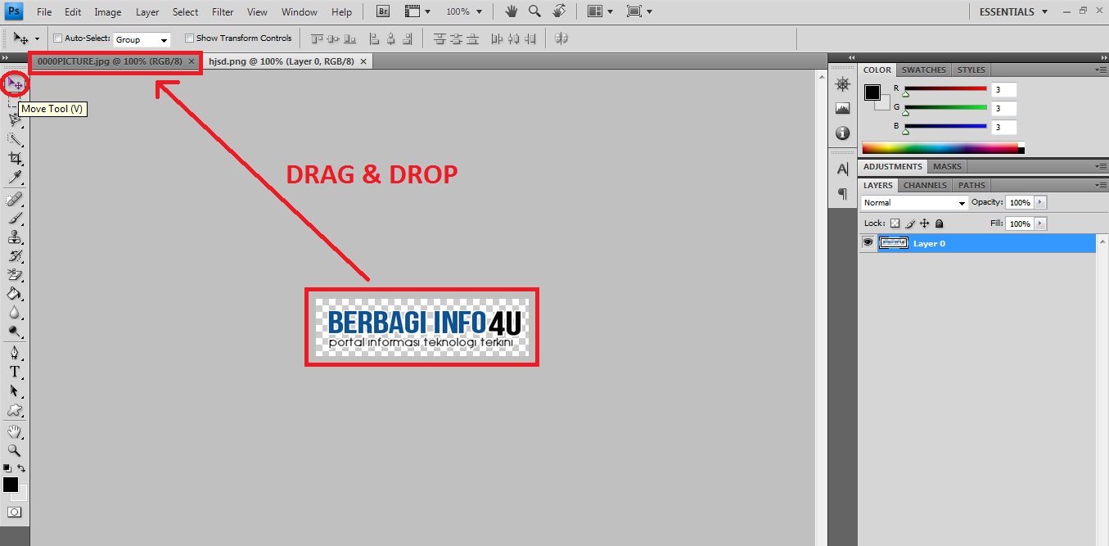The image size is (1109, 546).
Task: Switch to the Channels tab
Action: coord(924,185)
